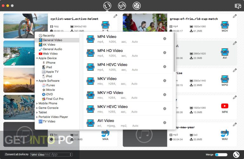Click pencil icon beside MPG task row
Viewport: 244px width, 159px height.
click(235, 70)
